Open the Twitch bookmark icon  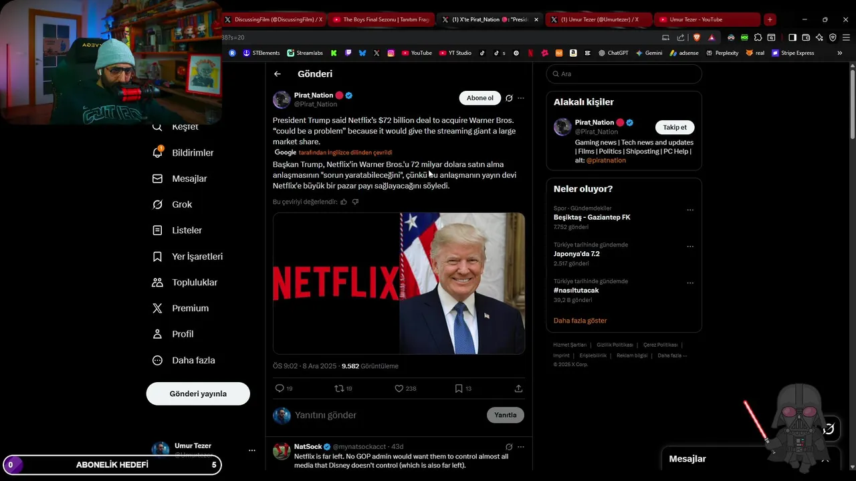tap(348, 53)
